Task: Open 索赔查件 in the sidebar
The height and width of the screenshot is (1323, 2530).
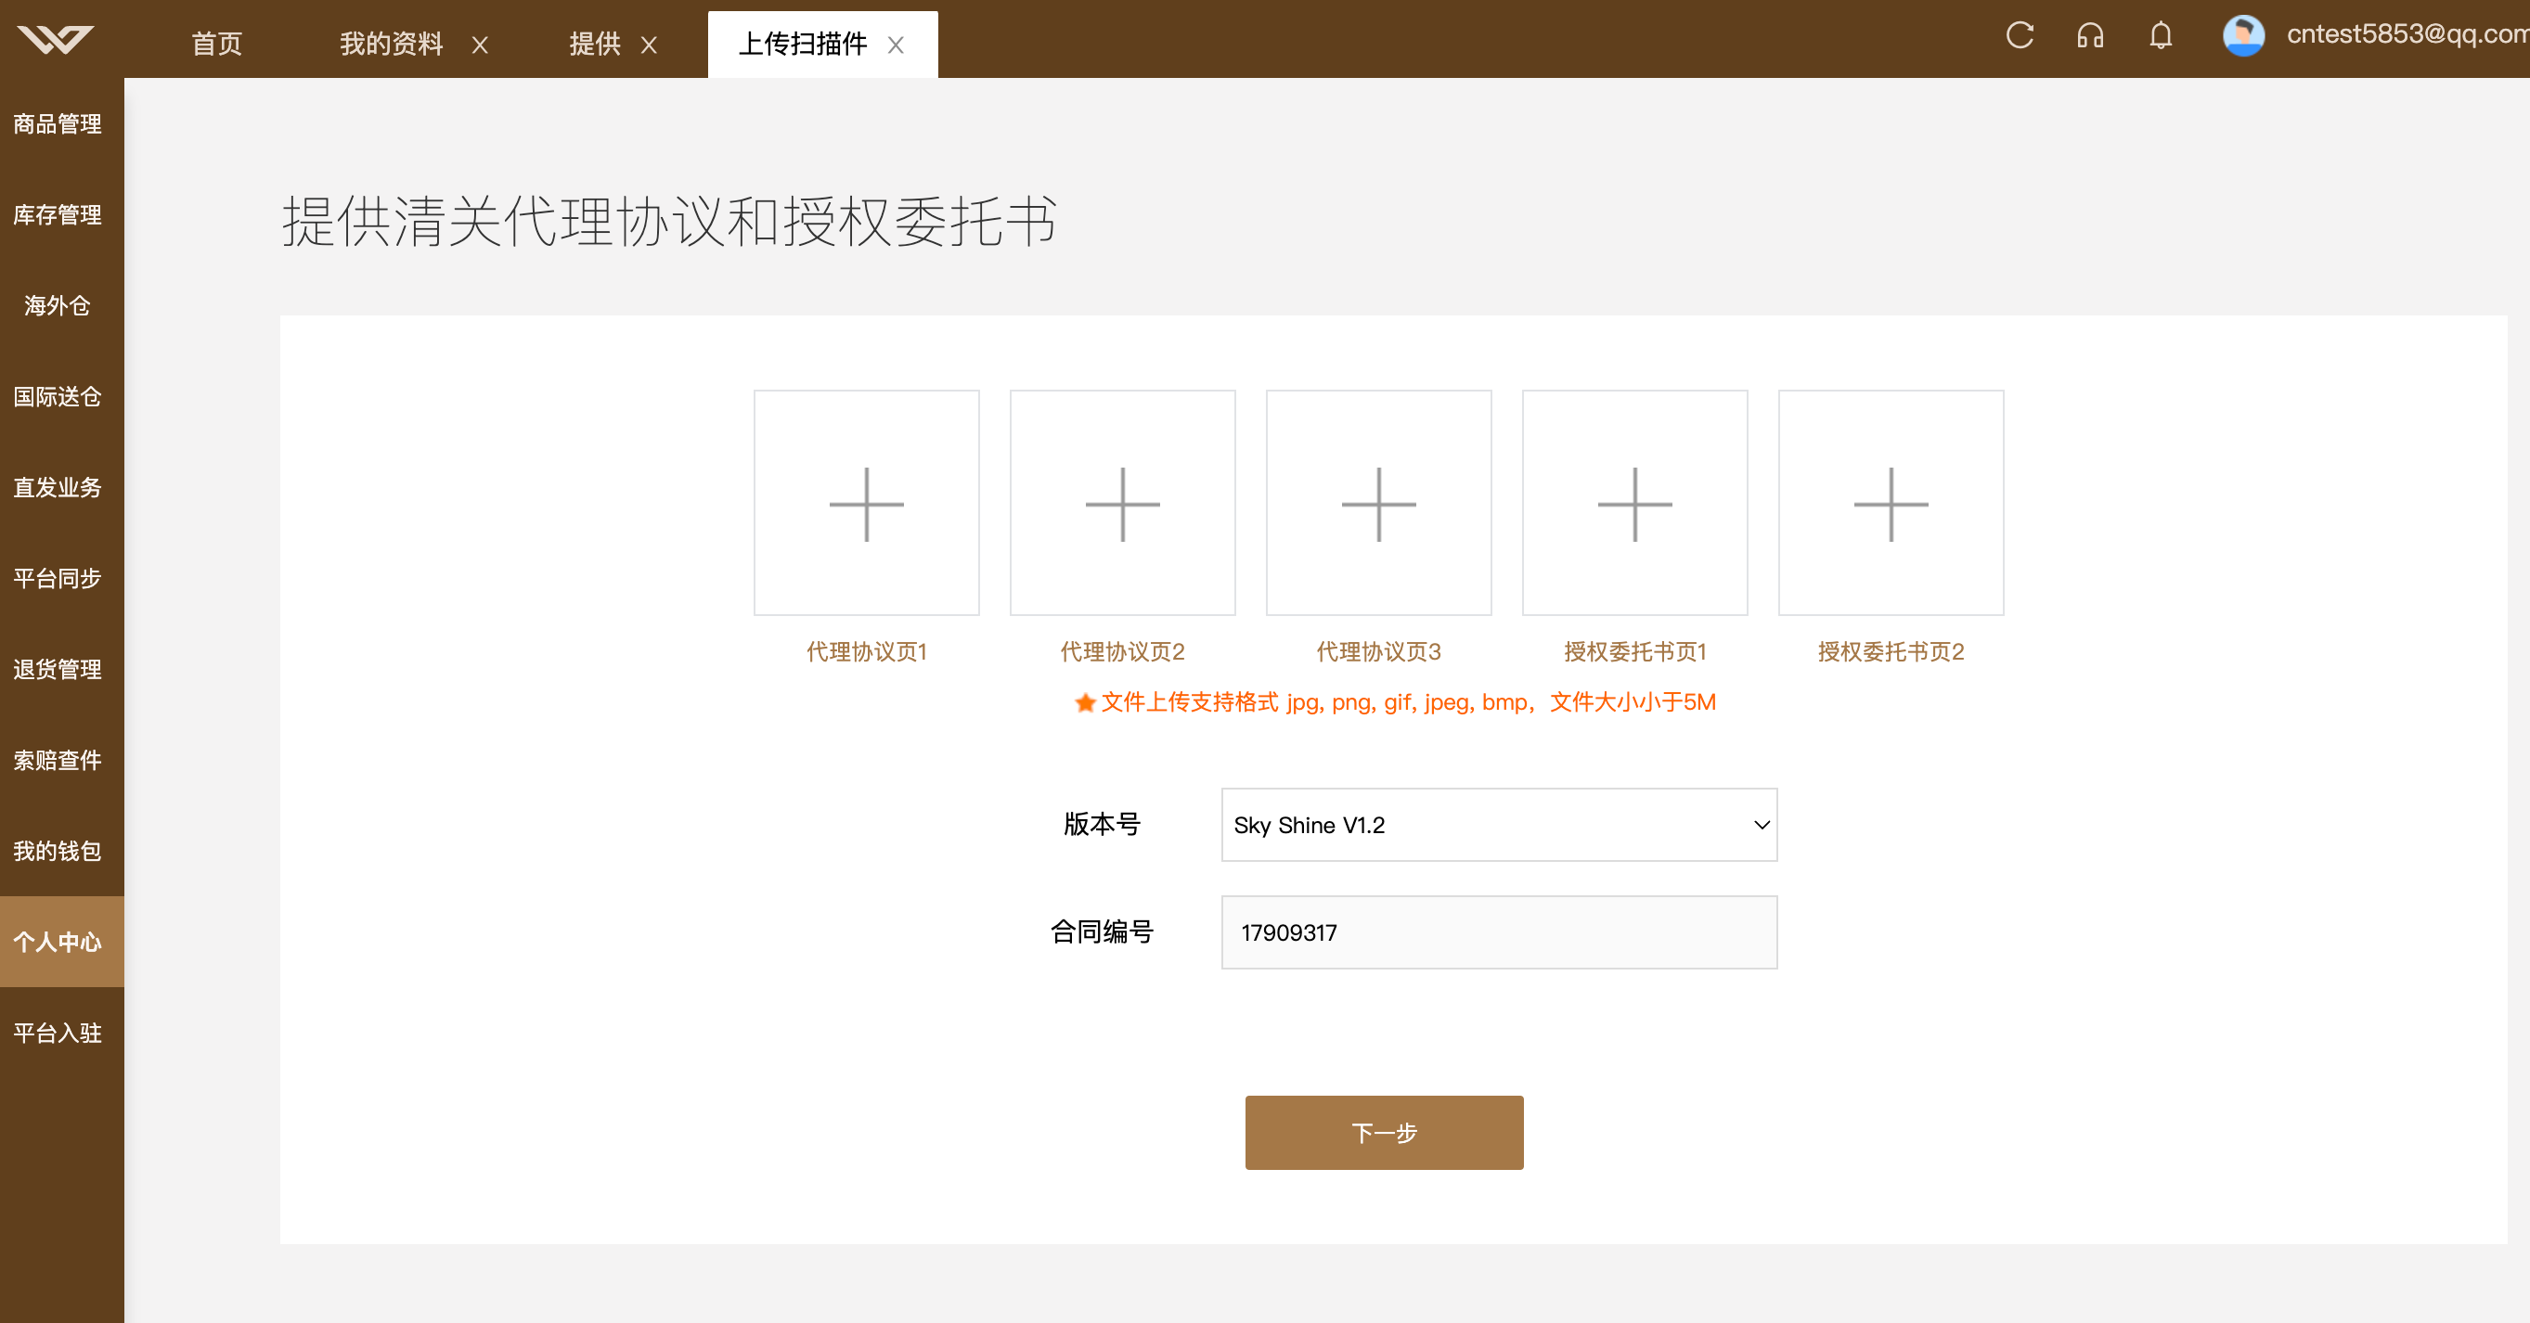Action: (x=57, y=761)
